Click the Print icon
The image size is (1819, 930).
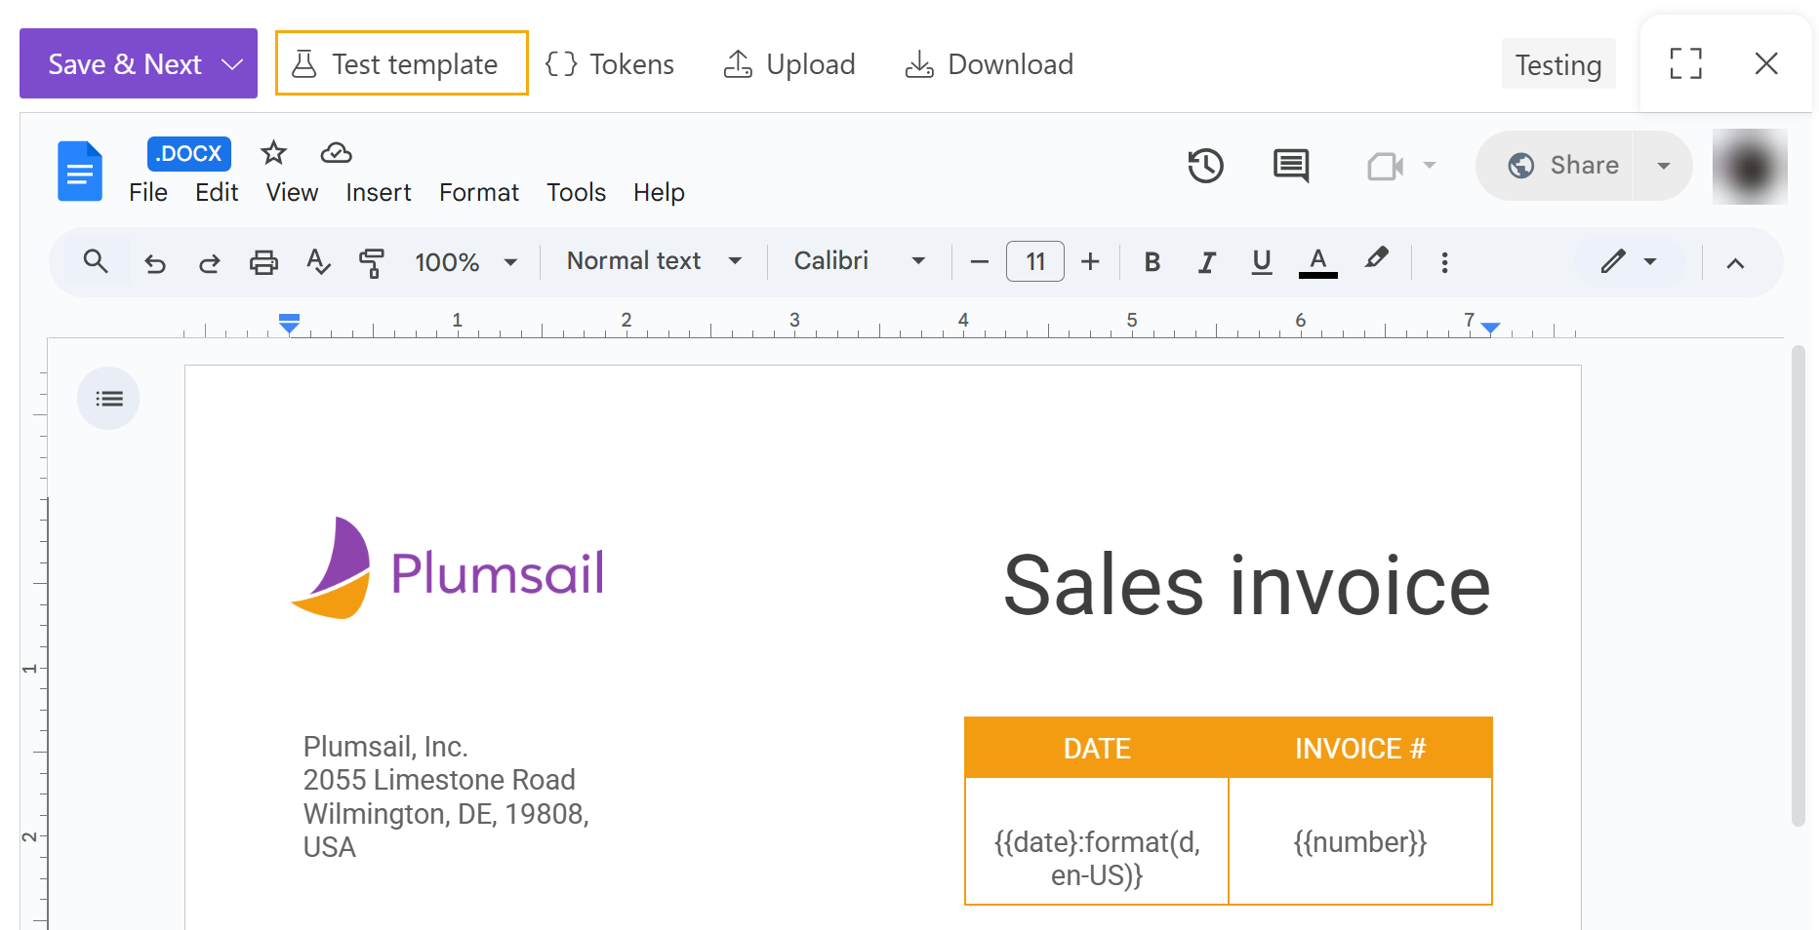tap(263, 262)
